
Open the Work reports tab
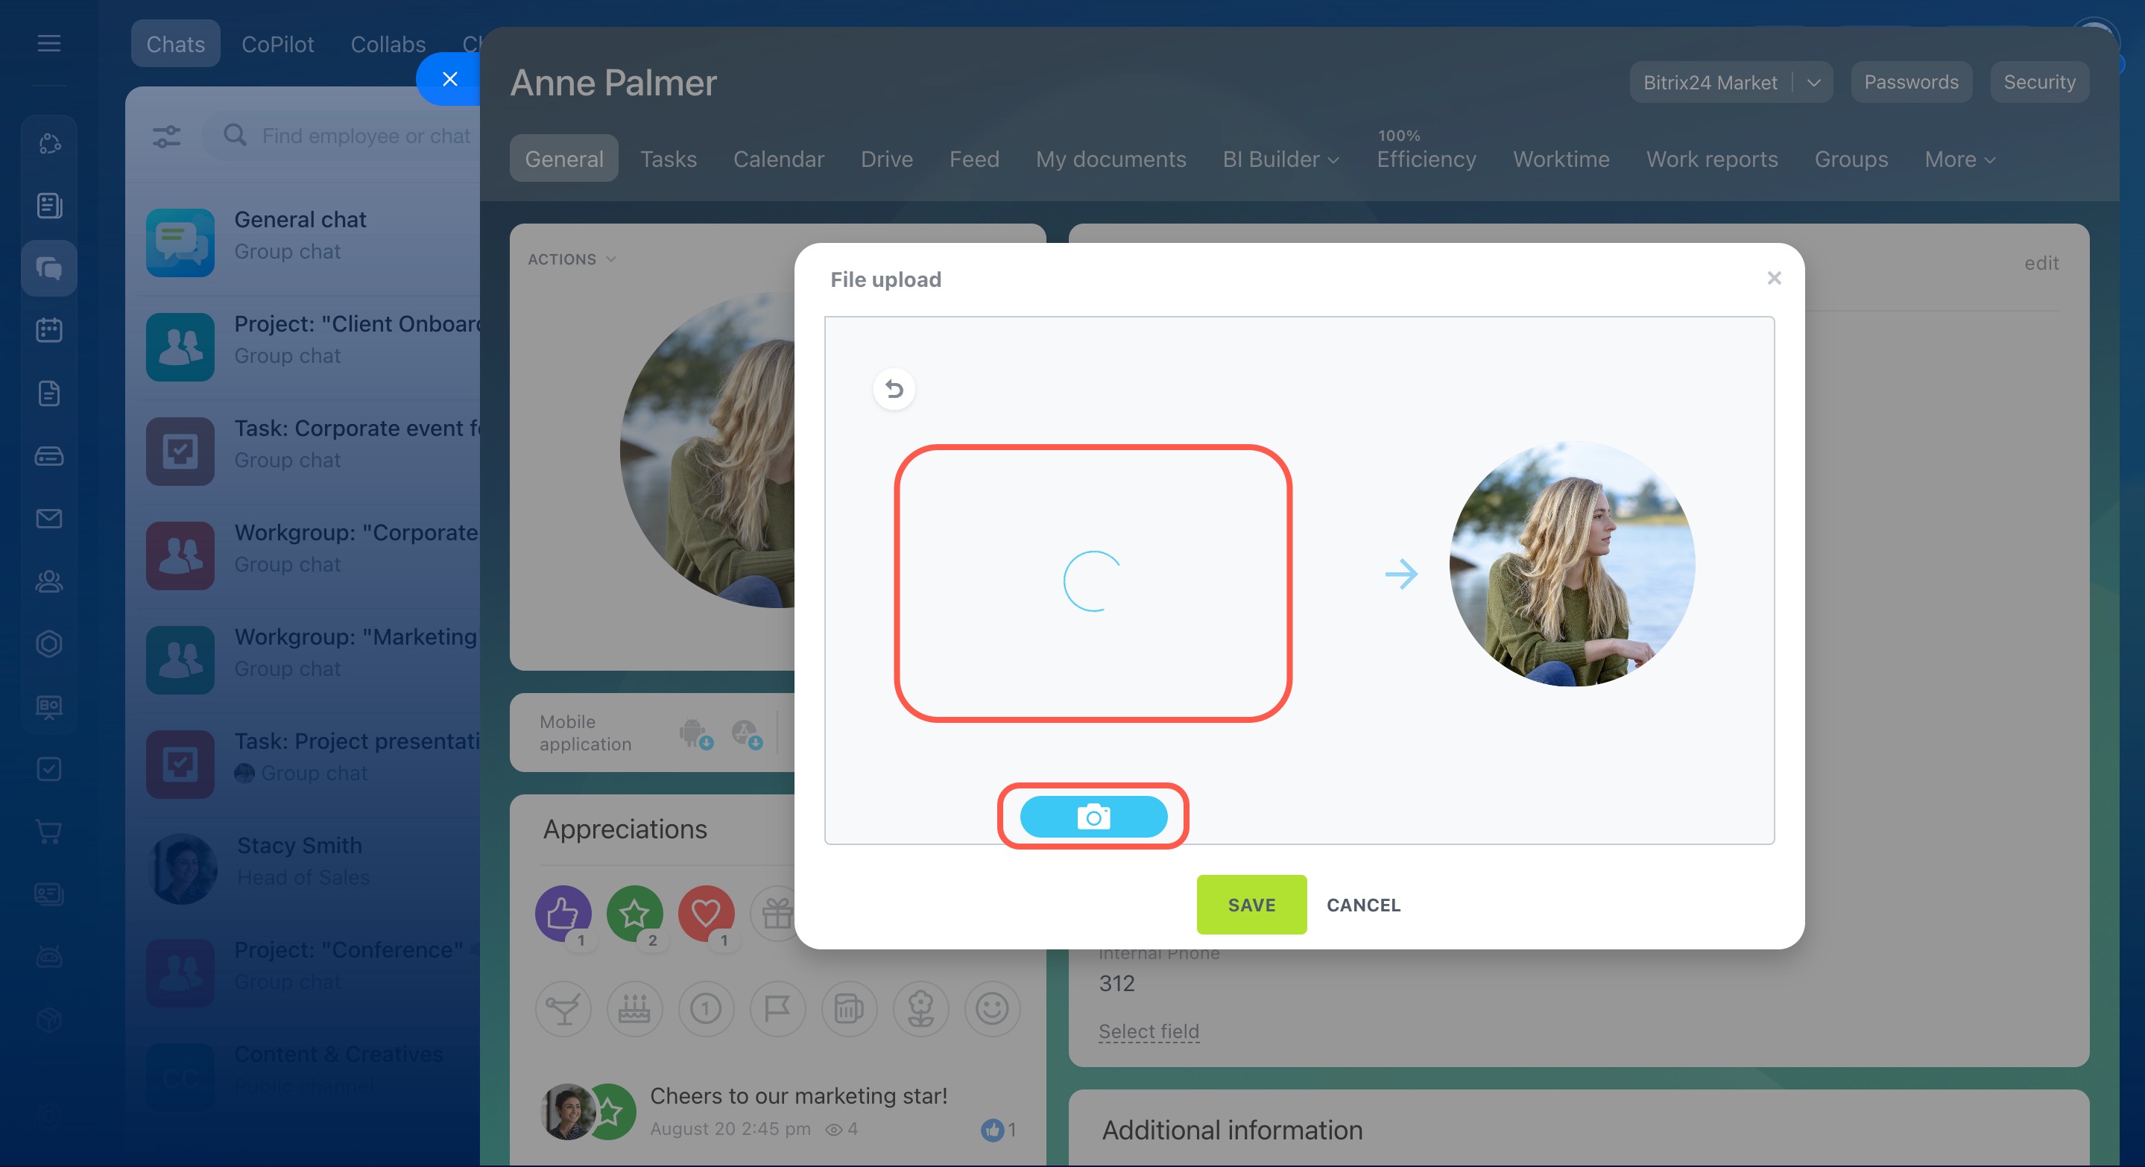[1712, 159]
